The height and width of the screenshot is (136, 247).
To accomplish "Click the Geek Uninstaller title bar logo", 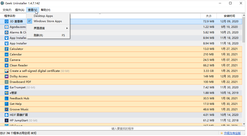I will tap(2, 3).
